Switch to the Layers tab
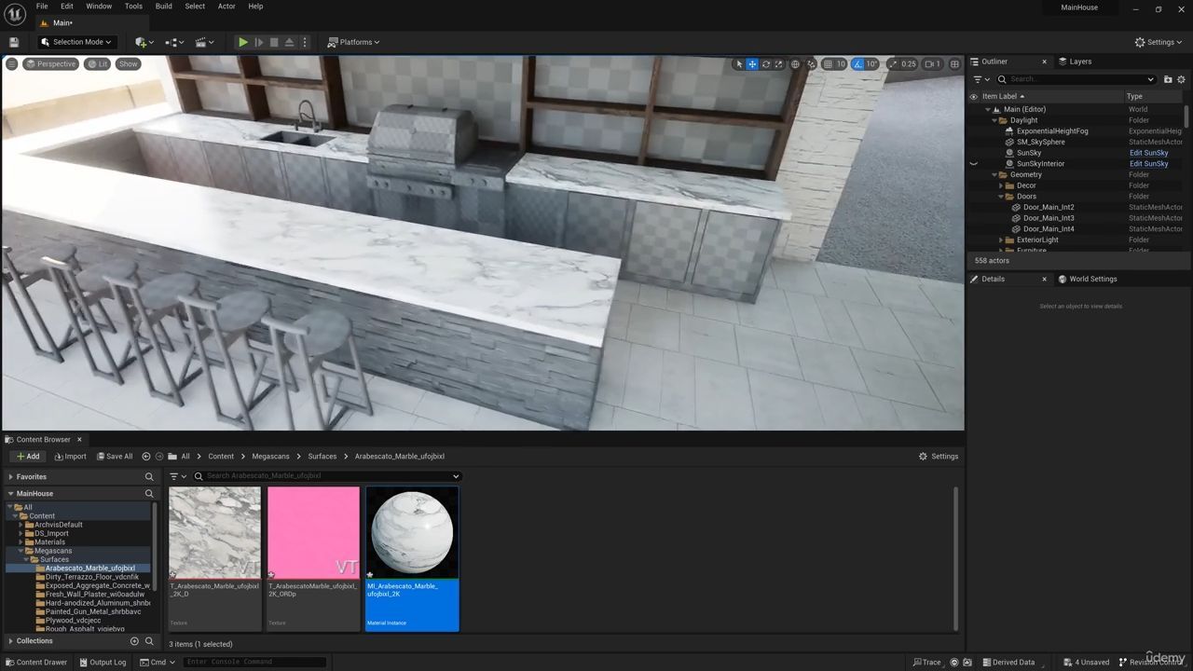 pos(1079,62)
